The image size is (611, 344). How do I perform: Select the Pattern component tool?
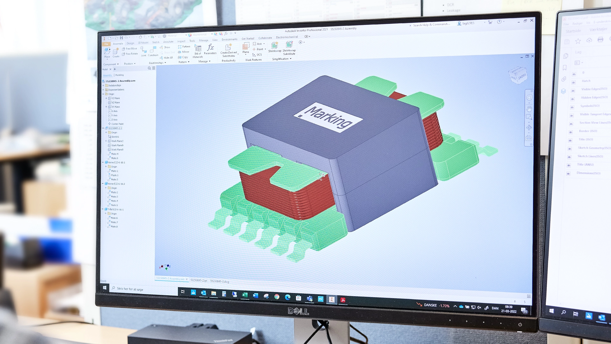184,47
